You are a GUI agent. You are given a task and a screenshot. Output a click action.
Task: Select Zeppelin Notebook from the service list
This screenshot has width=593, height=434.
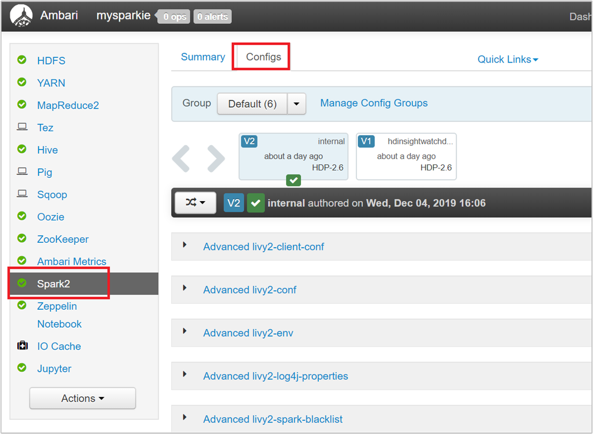tap(57, 315)
